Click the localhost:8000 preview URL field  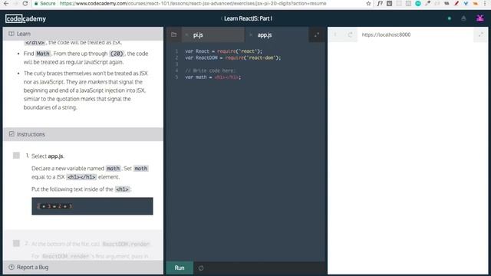pos(415,34)
